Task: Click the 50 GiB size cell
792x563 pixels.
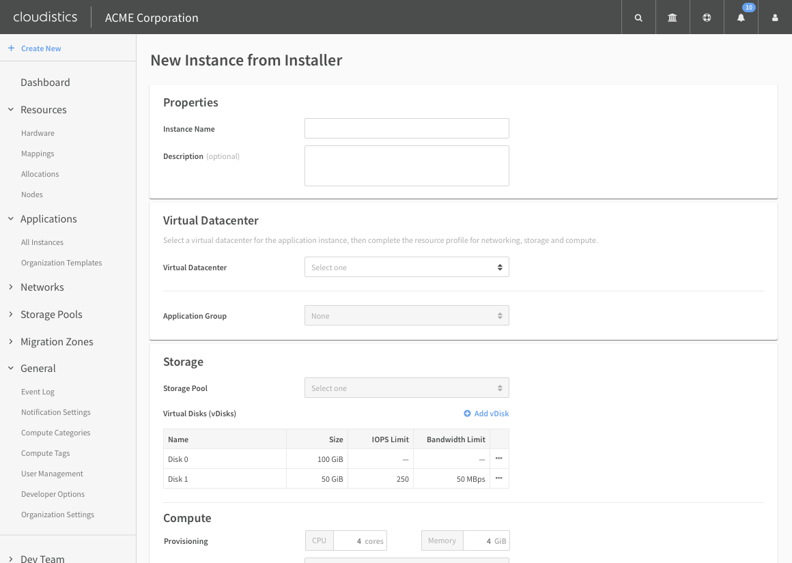Action: (317, 478)
